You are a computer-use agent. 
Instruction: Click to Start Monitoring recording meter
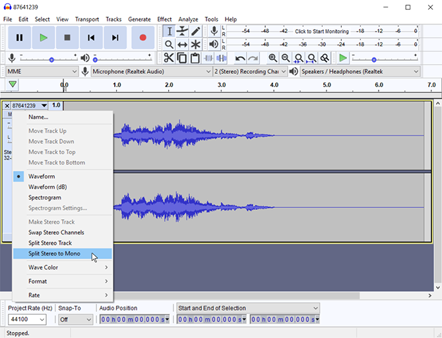pos(323,31)
